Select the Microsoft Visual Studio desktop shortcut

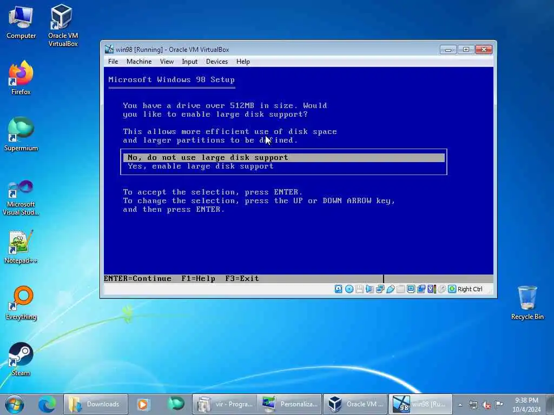[x=21, y=198]
